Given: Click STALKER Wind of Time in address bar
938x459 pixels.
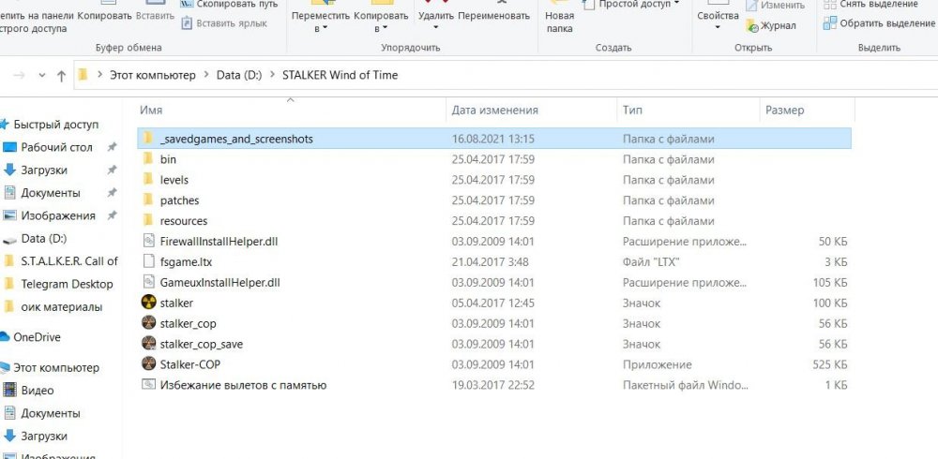Looking at the screenshot, I should [x=340, y=75].
